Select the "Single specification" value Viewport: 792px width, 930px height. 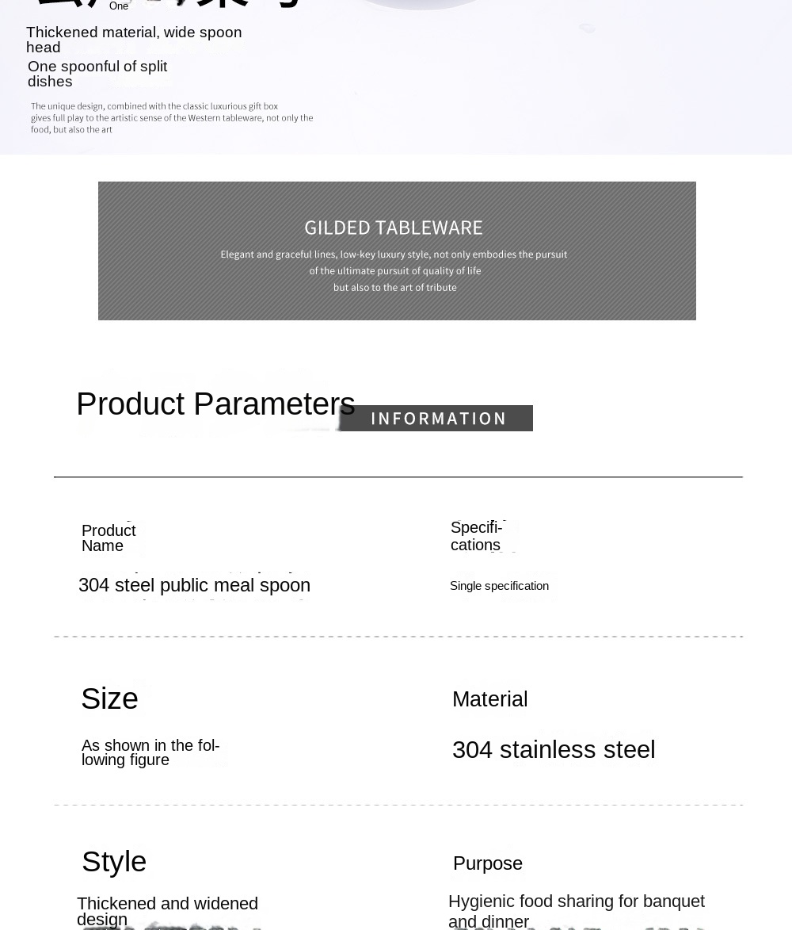click(x=499, y=586)
